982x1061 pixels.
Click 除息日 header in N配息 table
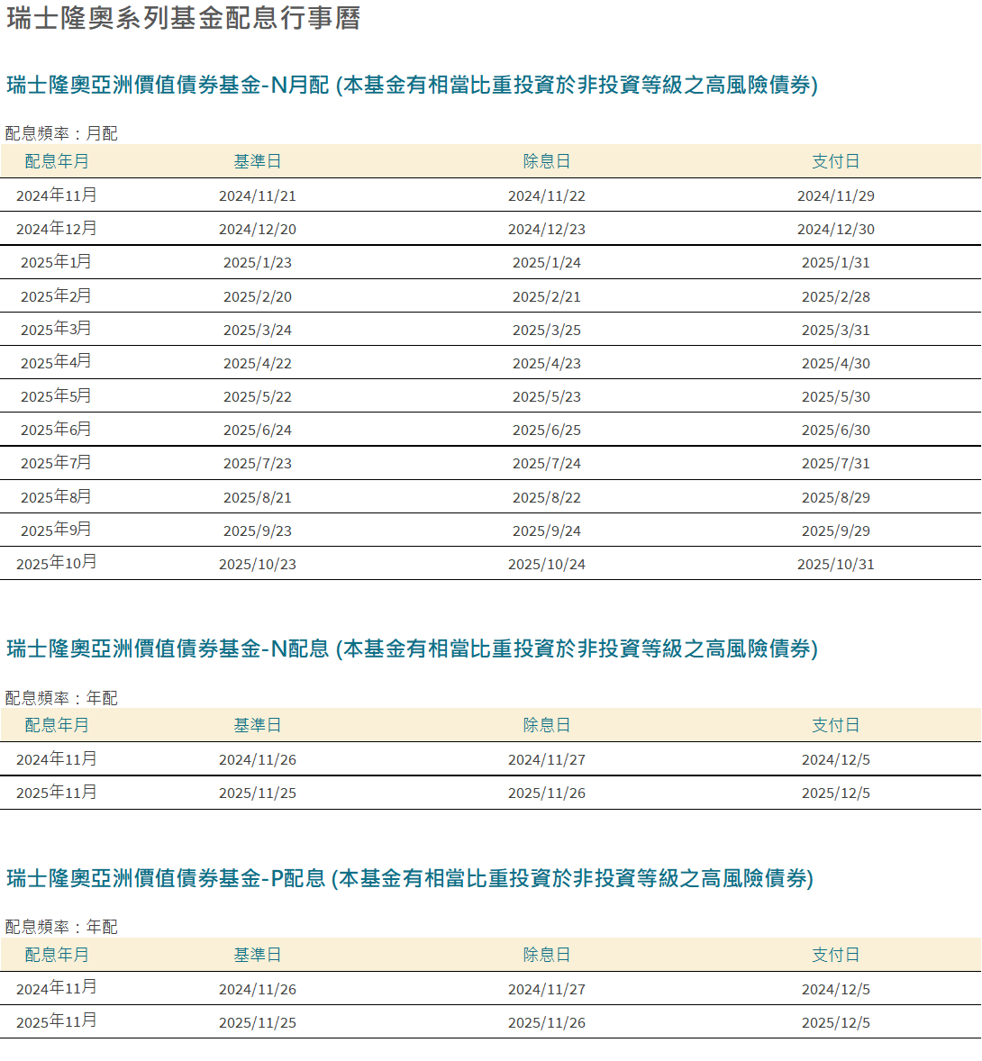[547, 725]
